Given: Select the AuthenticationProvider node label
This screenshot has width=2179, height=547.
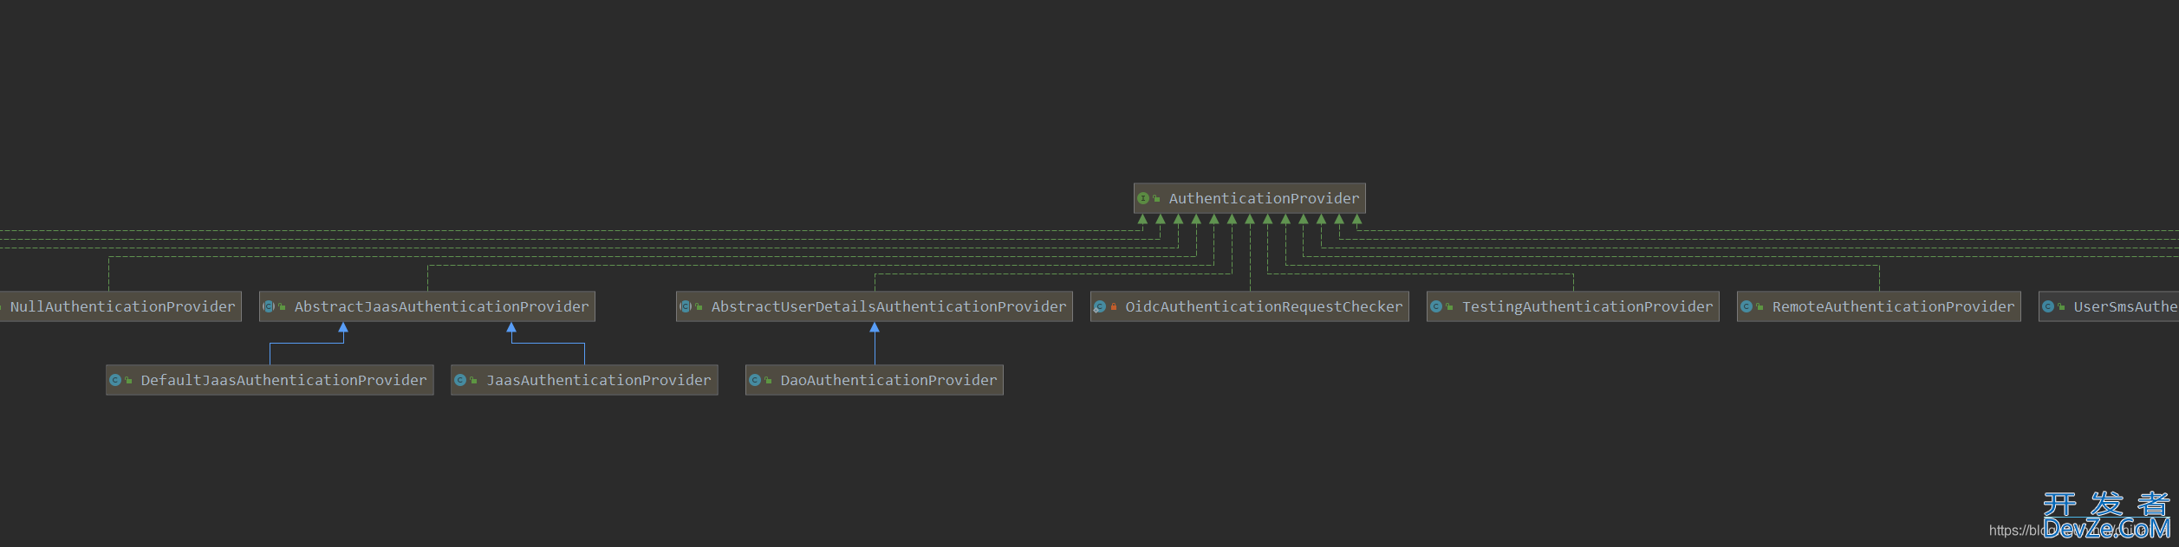Looking at the screenshot, I should click(1263, 198).
